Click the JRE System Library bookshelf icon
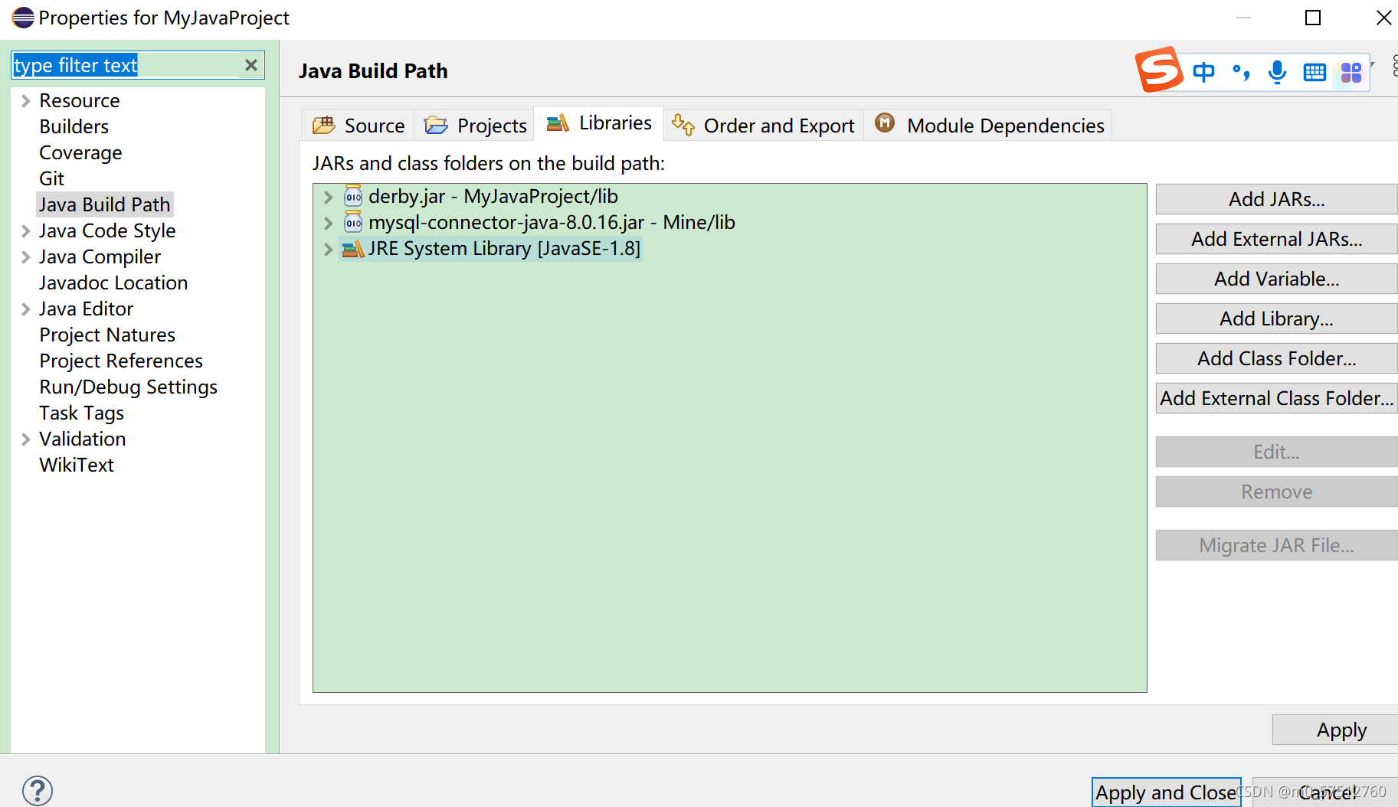1398x807 pixels. pos(352,248)
